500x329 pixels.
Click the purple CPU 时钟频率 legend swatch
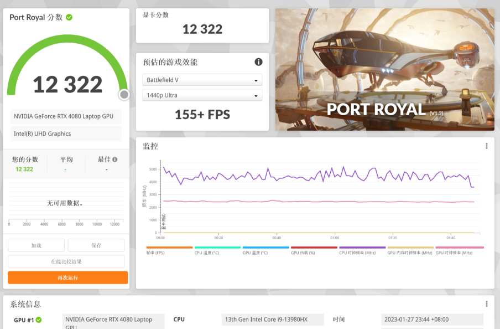click(x=362, y=248)
